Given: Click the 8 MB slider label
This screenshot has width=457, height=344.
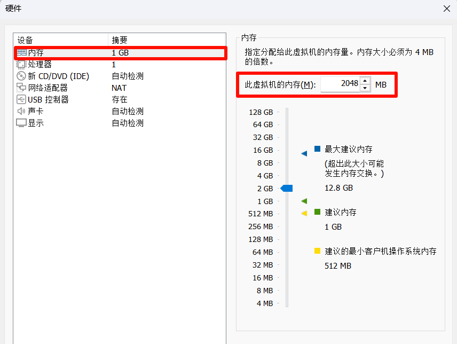Looking at the screenshot, I should 265,291.
